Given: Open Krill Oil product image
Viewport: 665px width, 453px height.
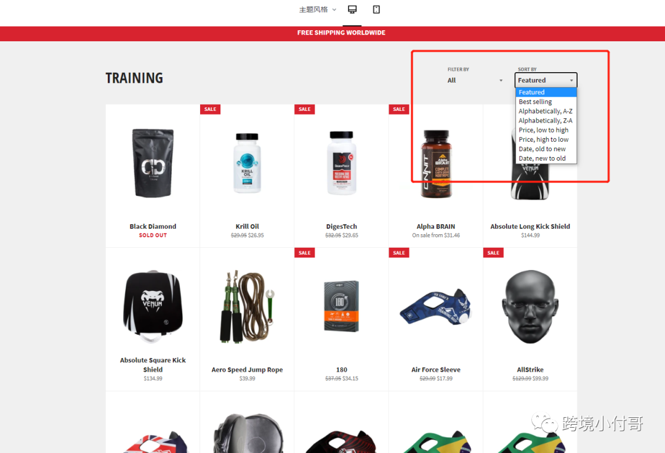Looking at the screenshot, I should 248,163.
